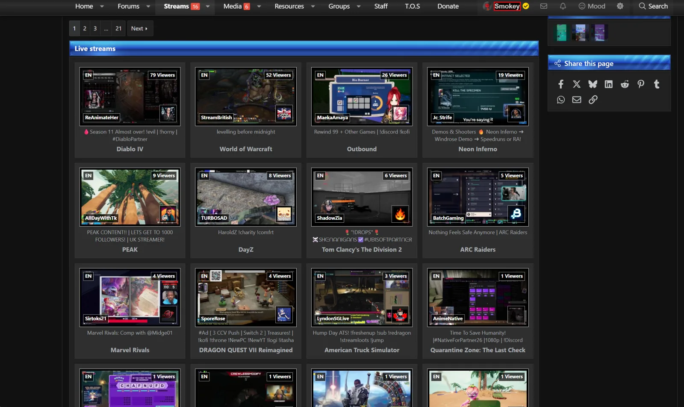Open the World of Warcraft game link
The width and height of the screenshot is (684, 407).
click(x=246, y=149)
